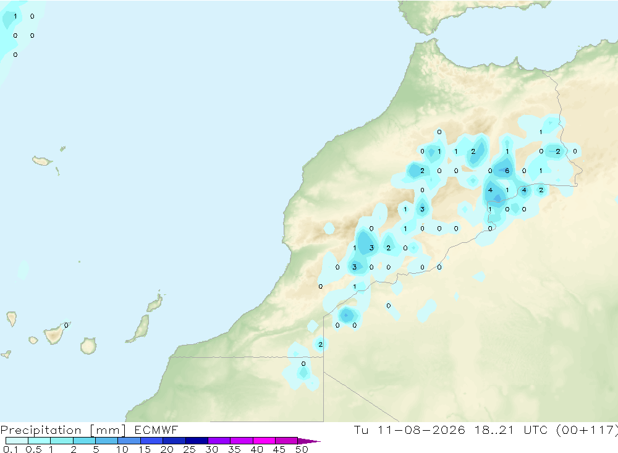The image size is (618, 453).
Task: Click the 'ECMWF' model label
Action: coord(156,430)
